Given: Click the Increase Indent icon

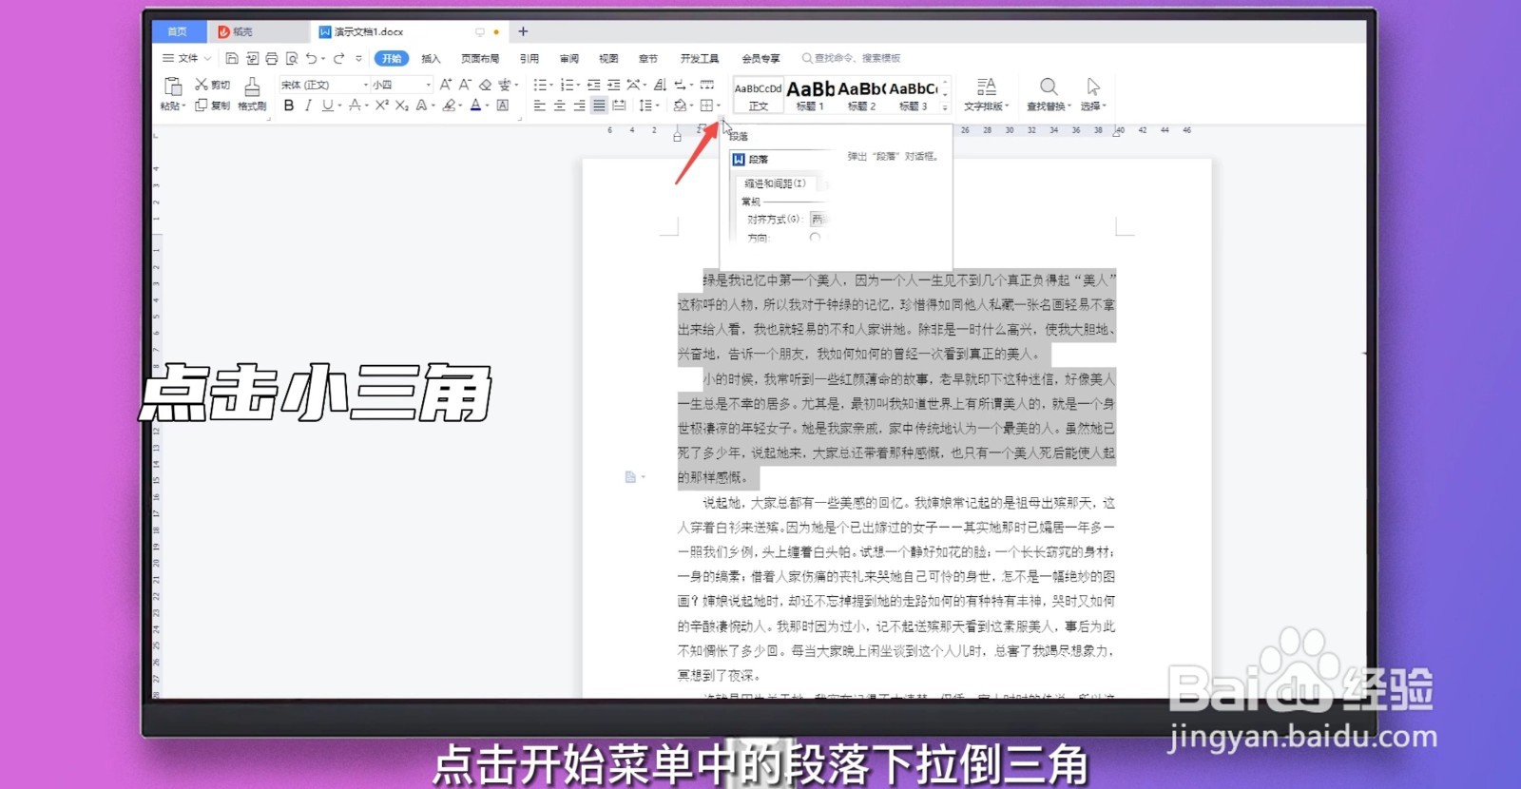Looking at the screenshot, I should click(613, 85).
